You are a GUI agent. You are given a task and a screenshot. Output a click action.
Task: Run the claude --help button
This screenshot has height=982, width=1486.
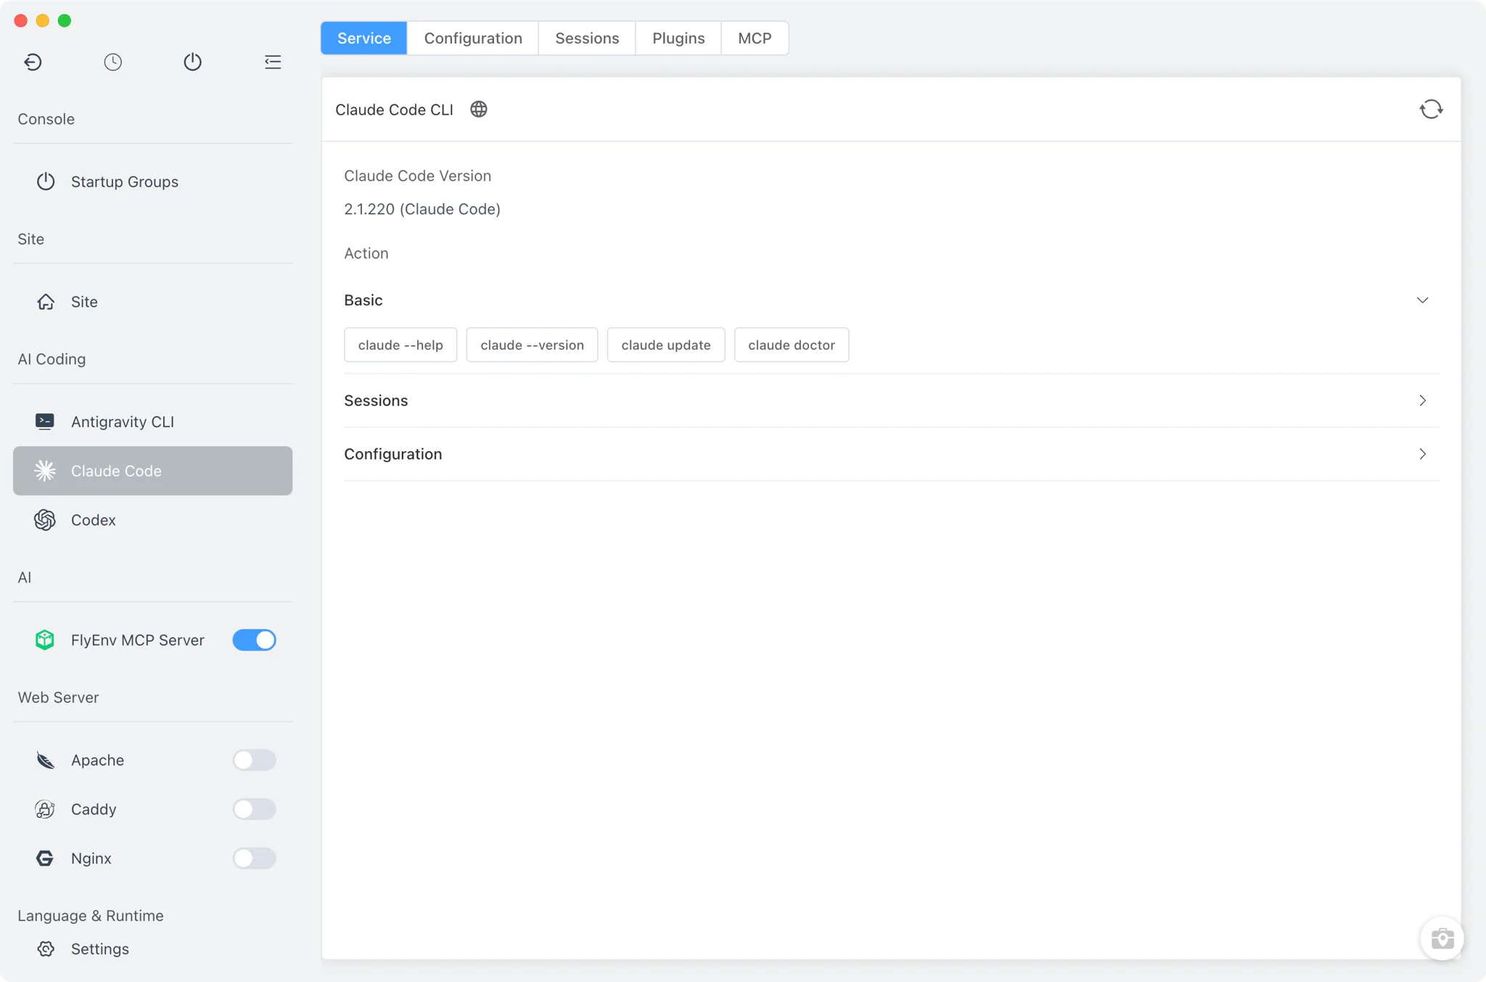(401, 344)
